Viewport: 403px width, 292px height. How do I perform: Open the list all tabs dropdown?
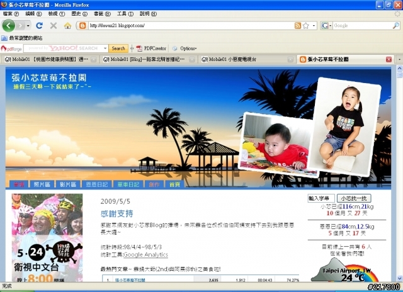click(399, 59)
